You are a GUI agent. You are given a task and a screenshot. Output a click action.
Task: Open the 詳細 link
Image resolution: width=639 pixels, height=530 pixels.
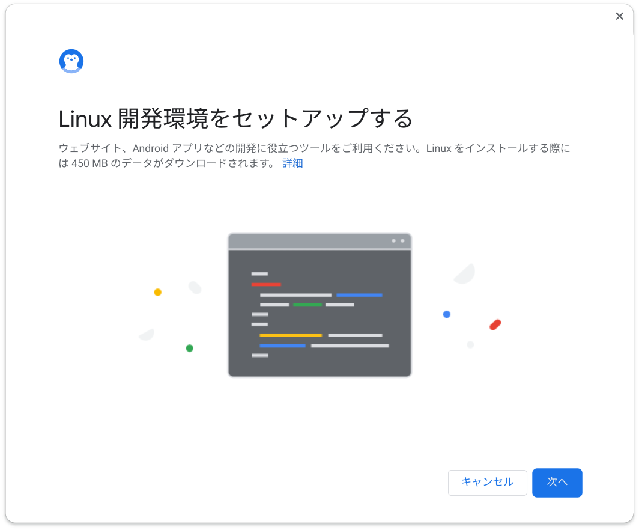(292, 163)
